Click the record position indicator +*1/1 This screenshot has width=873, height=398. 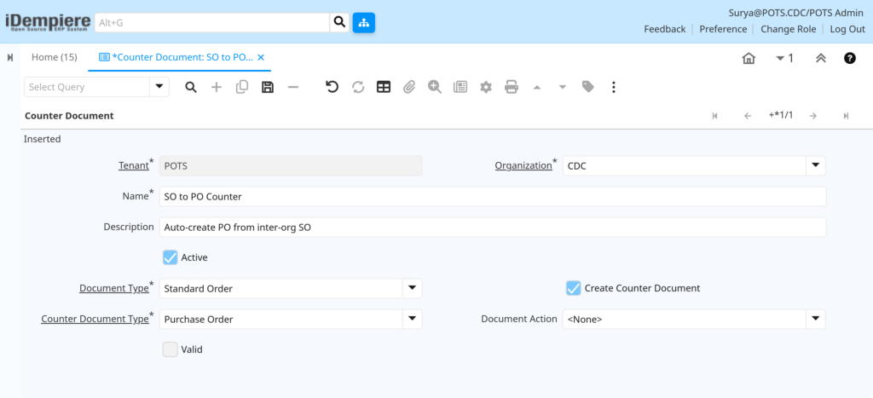pyautogui.click(x=781, y=115)
